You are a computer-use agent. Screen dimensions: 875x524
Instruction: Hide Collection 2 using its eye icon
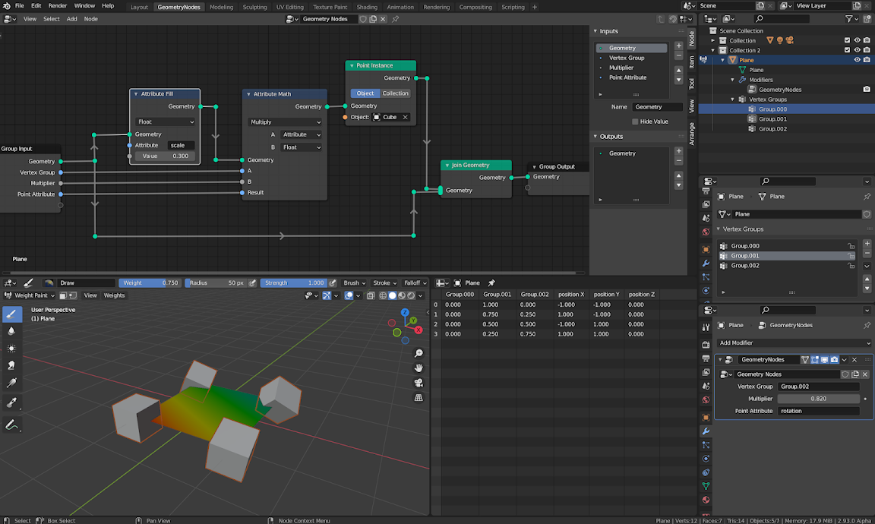point(857,49)
